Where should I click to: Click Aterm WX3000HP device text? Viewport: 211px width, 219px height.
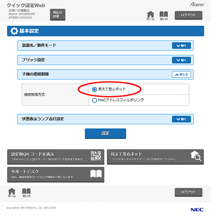click(22, 14)
